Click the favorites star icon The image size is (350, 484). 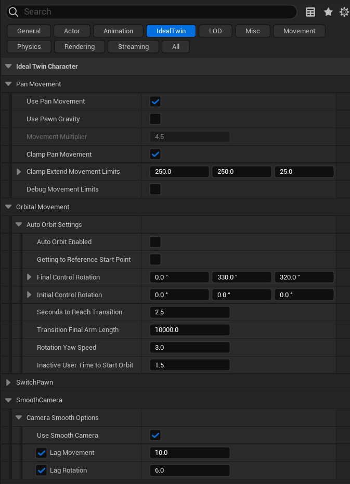[328, 12]
